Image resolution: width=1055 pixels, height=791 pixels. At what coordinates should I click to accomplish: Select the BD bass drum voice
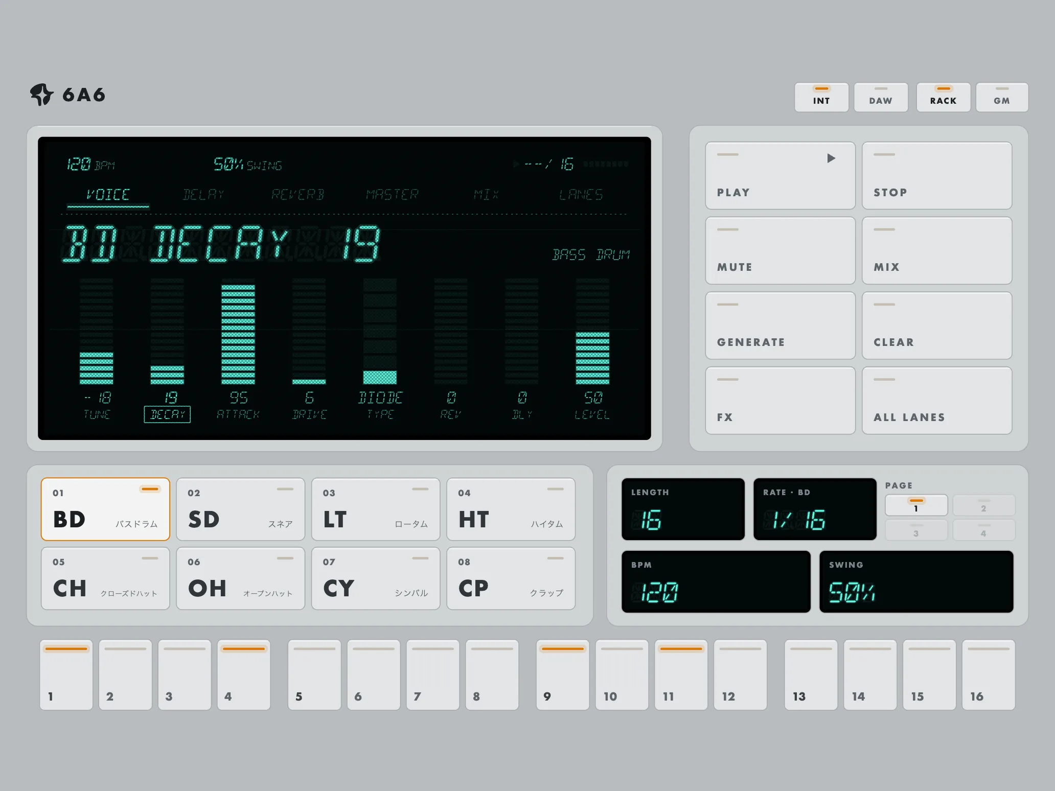105,509
